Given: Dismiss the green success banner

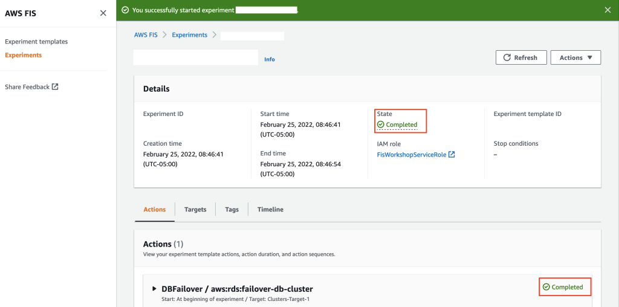Looking at the screenshot, I should (608, 10).
